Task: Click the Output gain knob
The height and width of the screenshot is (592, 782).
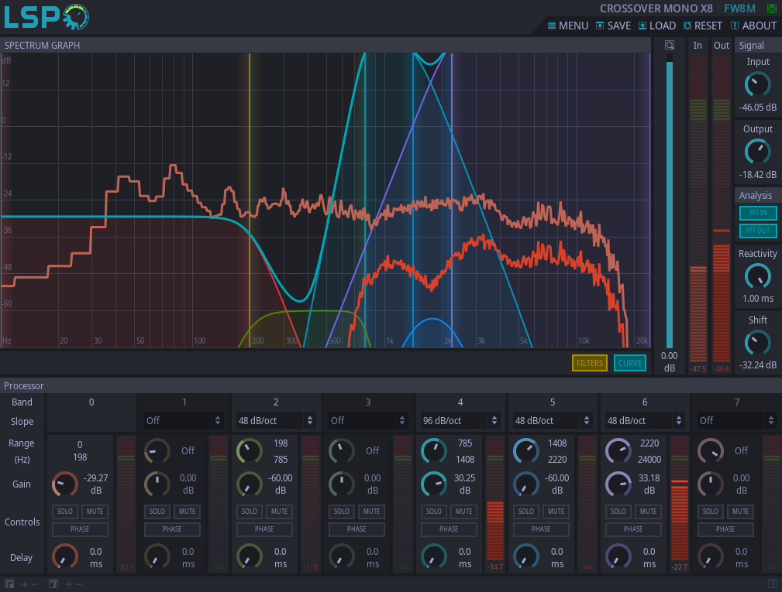Action: point(757,152)
